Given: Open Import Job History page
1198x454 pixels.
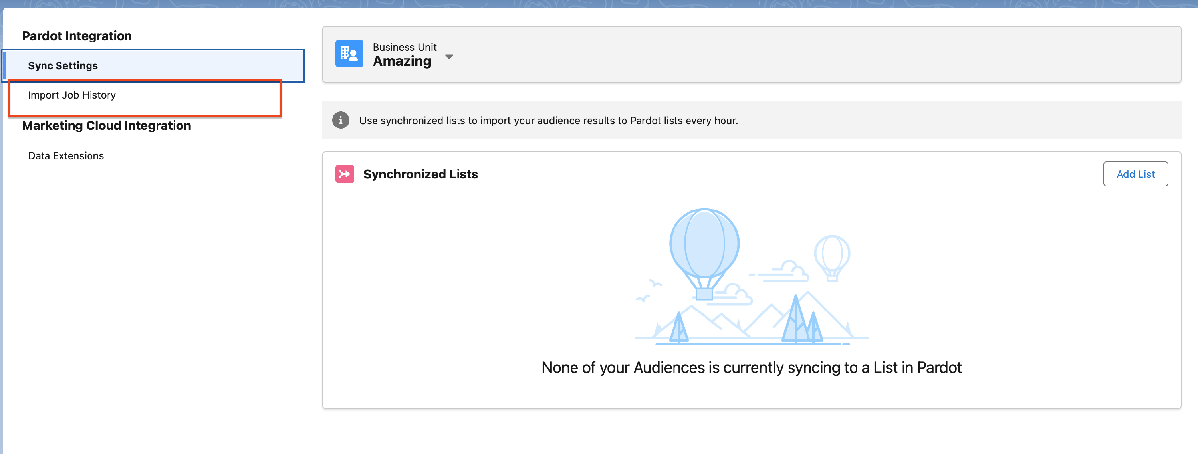Looking at the screenshot, I should tap(71, 95).
